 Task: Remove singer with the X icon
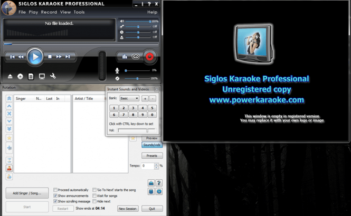tap(9, 114)
